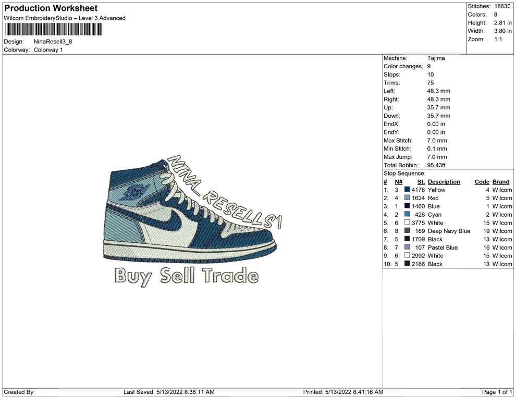The image size is (516, 397).
Task: Click code '16' in Pastel Blue row
Action: (x=486, y=247)
